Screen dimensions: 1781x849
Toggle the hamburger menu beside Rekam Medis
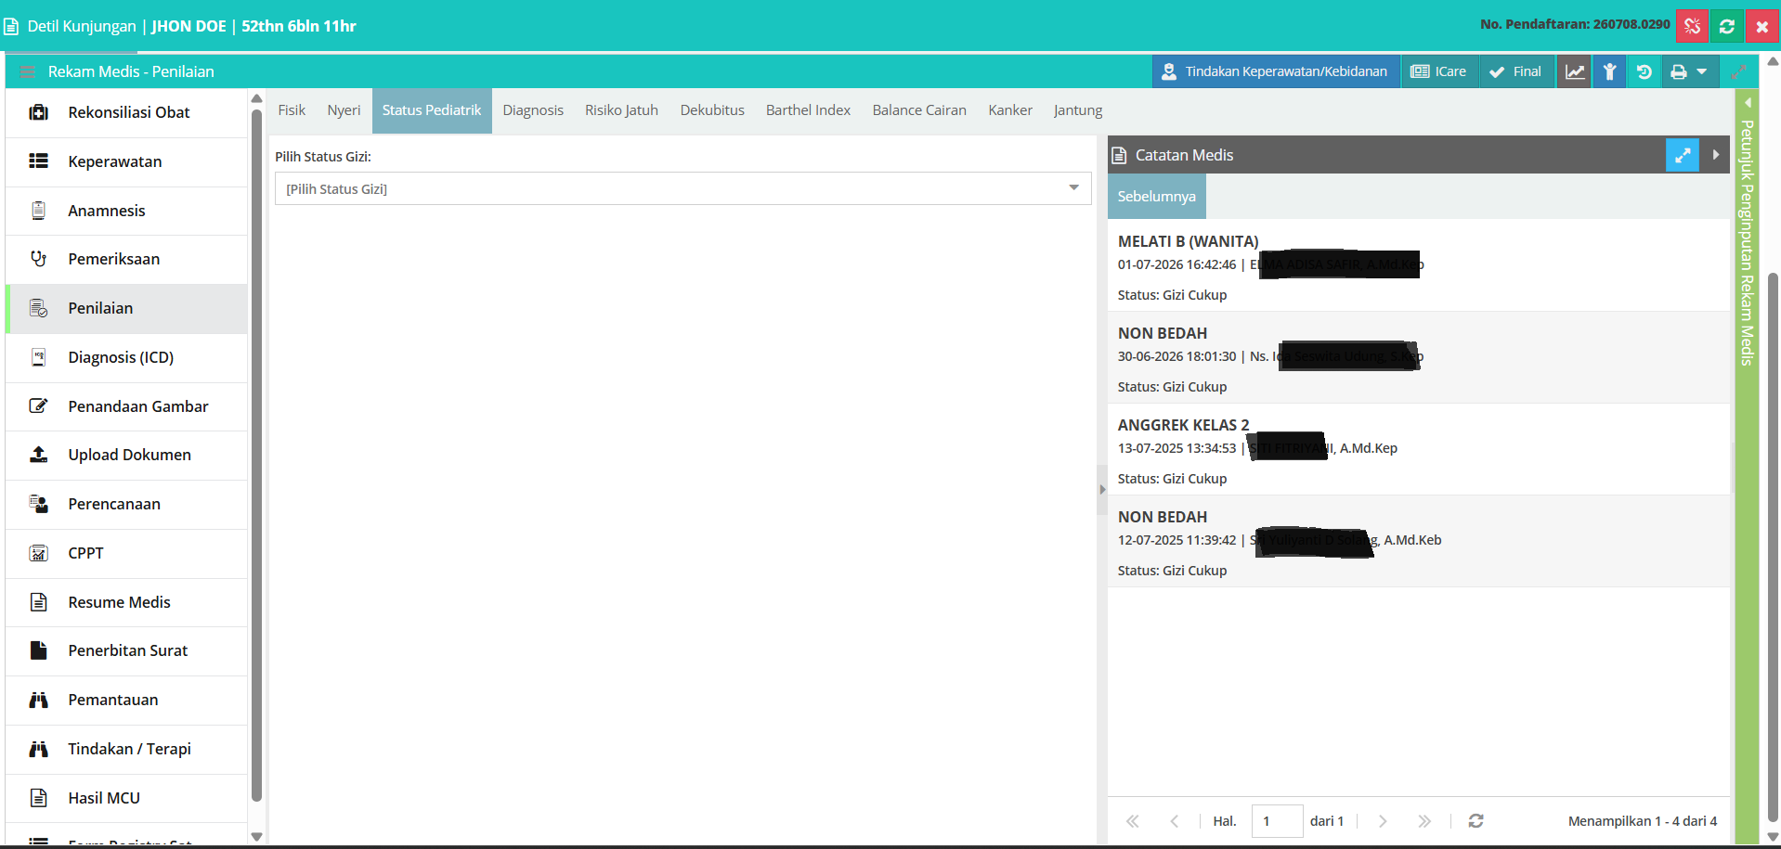click(x=28, y=71)
